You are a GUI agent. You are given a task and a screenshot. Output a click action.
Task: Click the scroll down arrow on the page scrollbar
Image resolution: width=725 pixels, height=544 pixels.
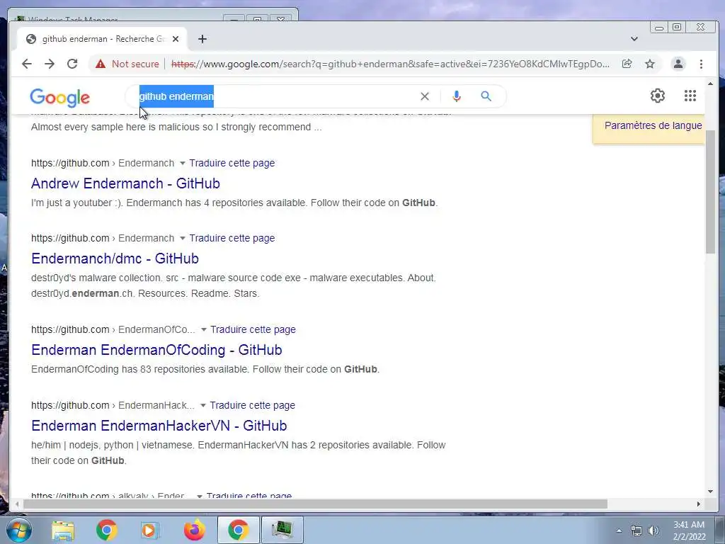coord(710,492)
